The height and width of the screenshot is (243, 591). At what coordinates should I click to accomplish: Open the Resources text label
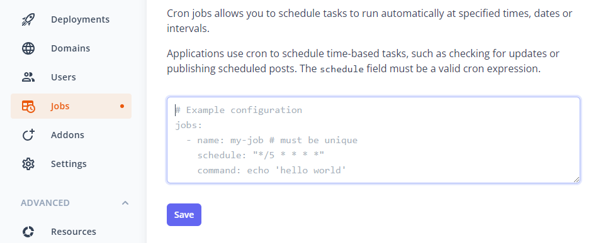coord(74,231)
